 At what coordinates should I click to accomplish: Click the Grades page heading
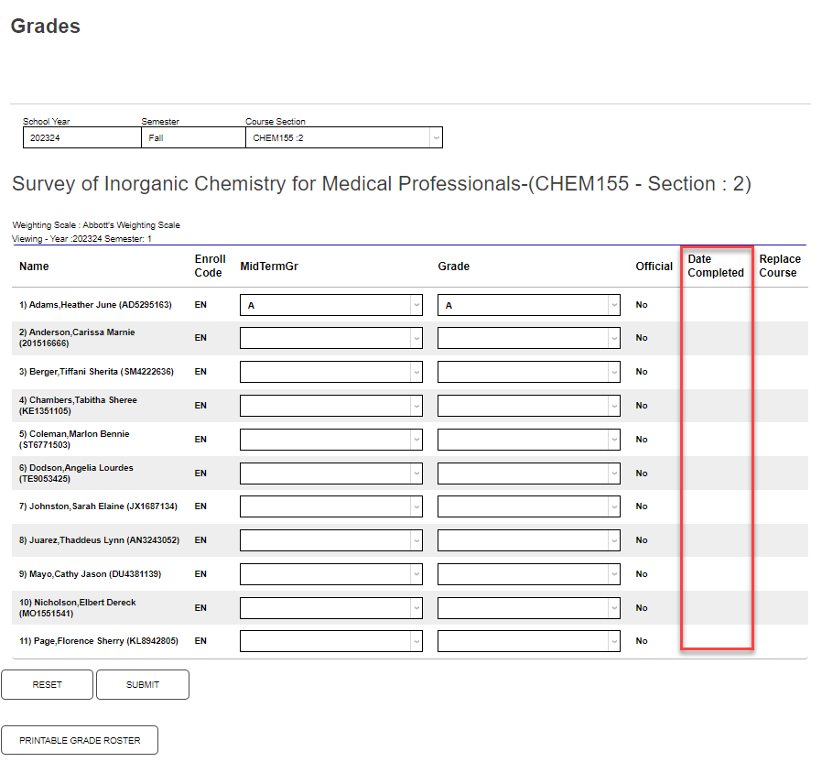click(45, 27)
